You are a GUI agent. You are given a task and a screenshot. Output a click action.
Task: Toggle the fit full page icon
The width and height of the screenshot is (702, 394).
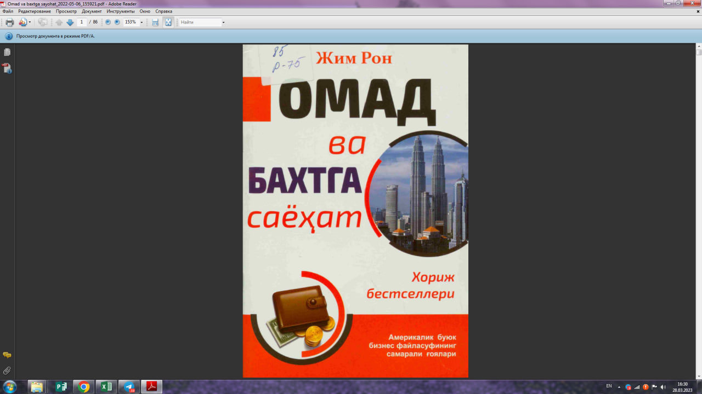(x=168, y=22)
